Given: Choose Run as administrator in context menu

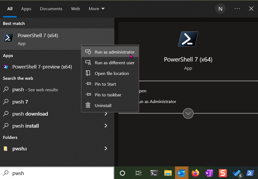Looking at the screenshot, I should pyautogui.click(x=110, y=52).
